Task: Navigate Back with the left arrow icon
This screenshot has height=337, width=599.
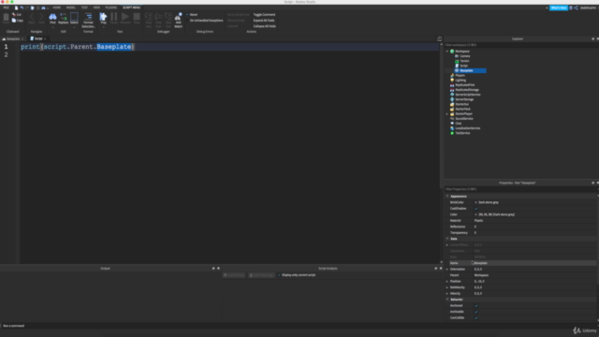Action: click(32, 17)
